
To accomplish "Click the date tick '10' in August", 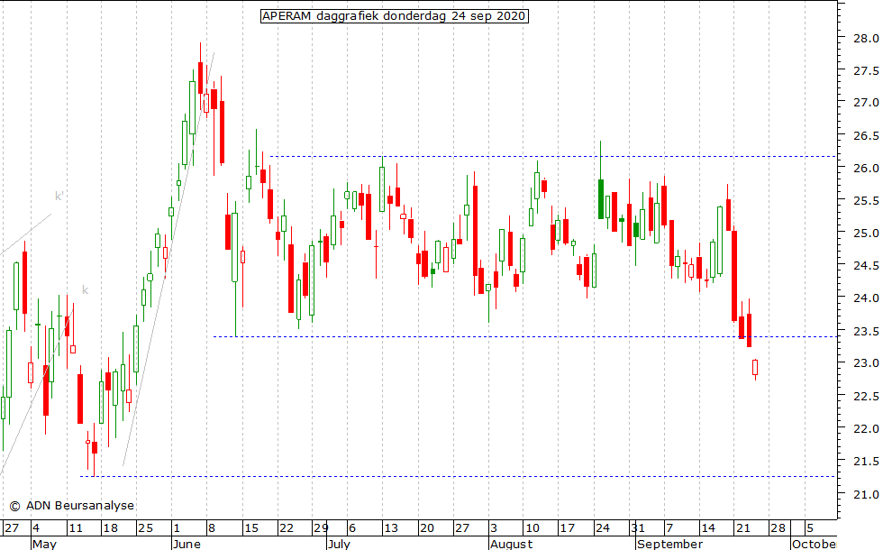I will pyautogui.click(x=533, y=528).
